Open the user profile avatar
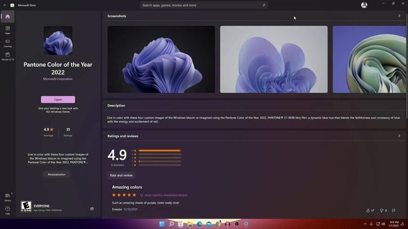408x229 pixels. tap(364, 5)
